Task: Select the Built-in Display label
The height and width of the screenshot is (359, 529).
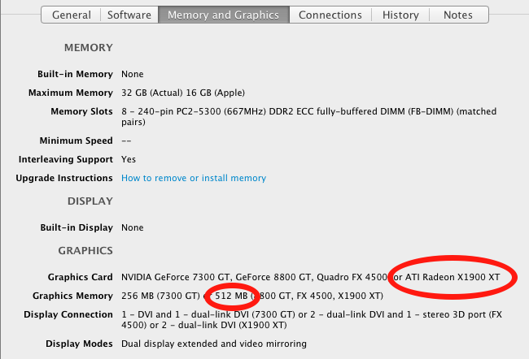Action: (x=77, y=227)
